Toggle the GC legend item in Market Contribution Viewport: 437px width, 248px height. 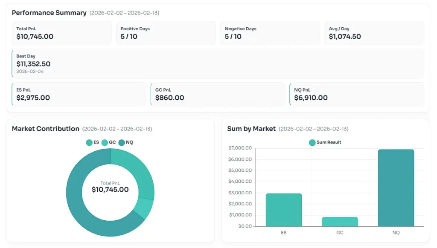(108, 142)
